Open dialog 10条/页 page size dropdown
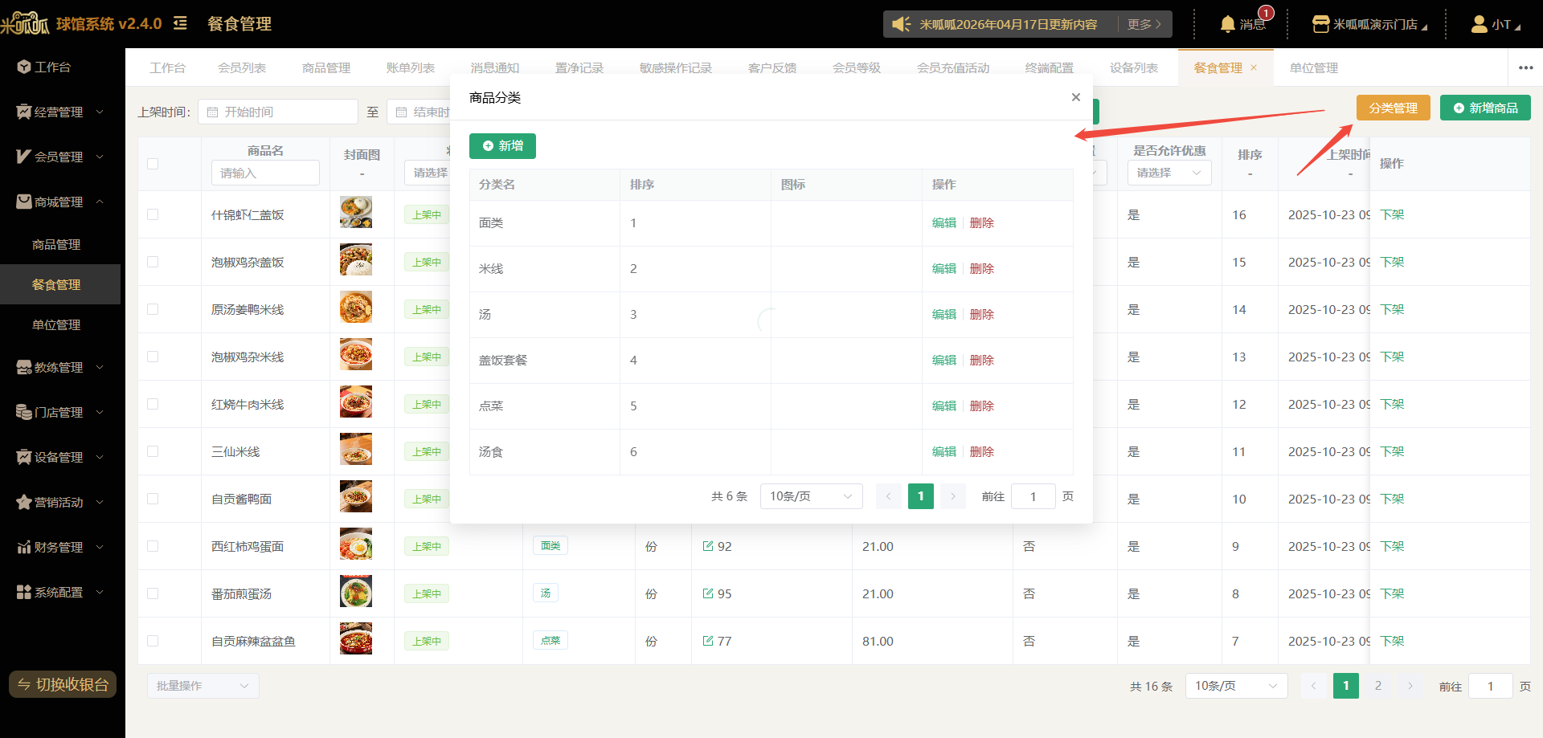The height and width of the screenshot is (738, 1543). tap(811, 496)
